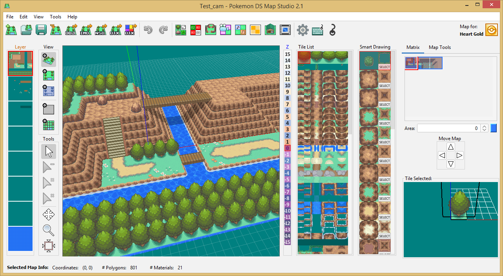
Task: Move the map left with the arrow button
Action: 442,155
